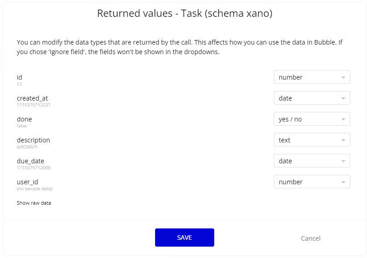Click the caret arrow beside created_at's date
The image size is (367, 258).
point(343,99)
